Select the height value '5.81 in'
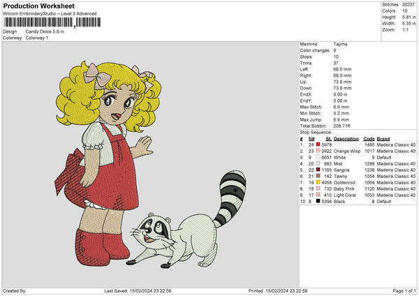 tap(409, 17)
